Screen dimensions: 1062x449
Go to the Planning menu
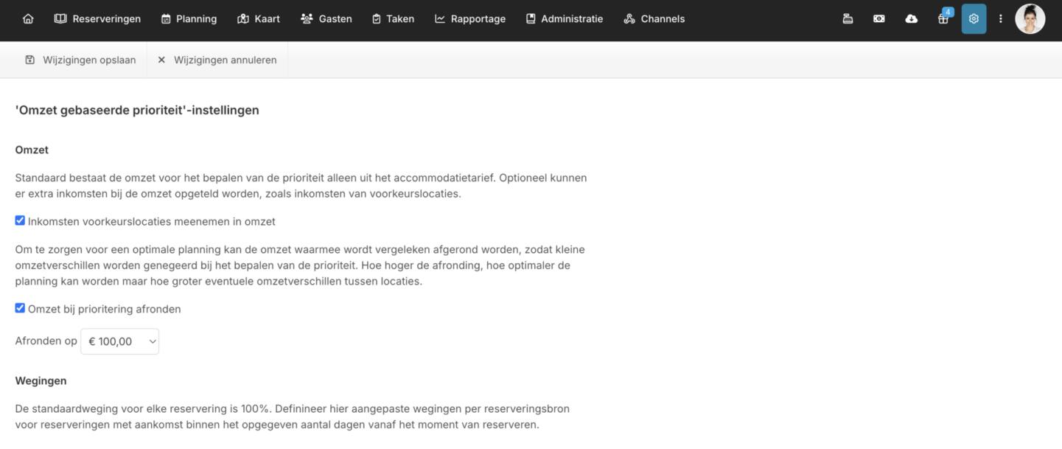(x=189, y=19)
